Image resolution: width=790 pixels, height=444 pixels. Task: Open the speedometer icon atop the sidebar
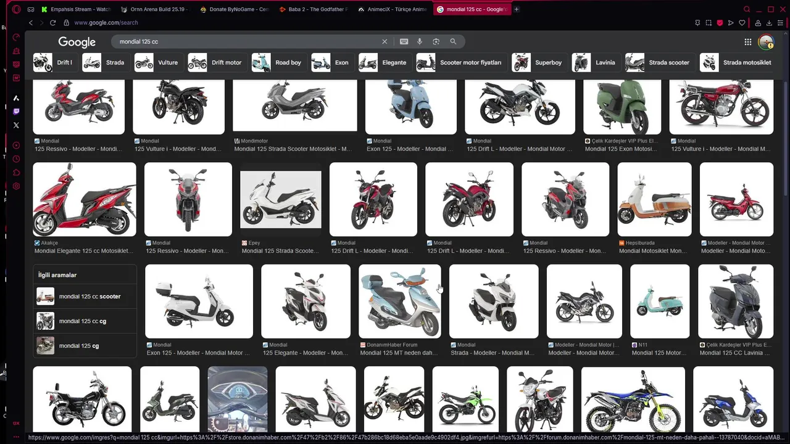tap(16, 37)
